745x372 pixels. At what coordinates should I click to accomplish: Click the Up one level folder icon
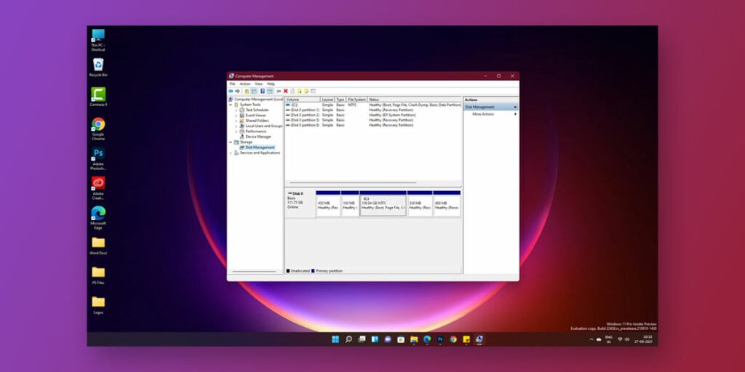click(247, 91)
